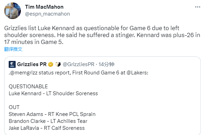The image size is (201, 135).
Task: Click the gold verified badge icon
Action: [x=51, y=64]
